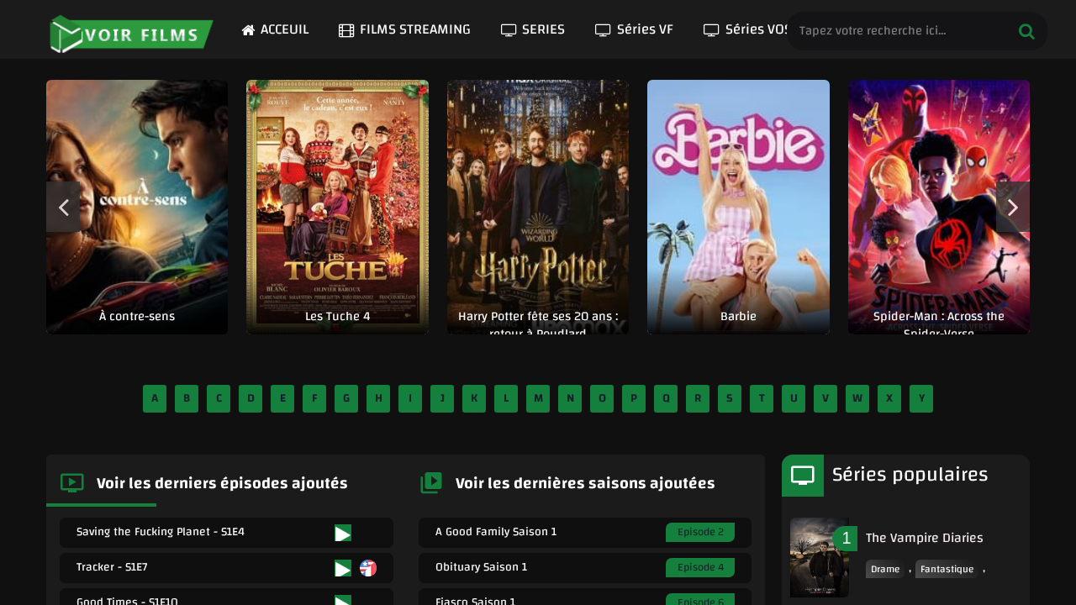
Task: Click the search magnifier icon
Action: [1026, 31]
